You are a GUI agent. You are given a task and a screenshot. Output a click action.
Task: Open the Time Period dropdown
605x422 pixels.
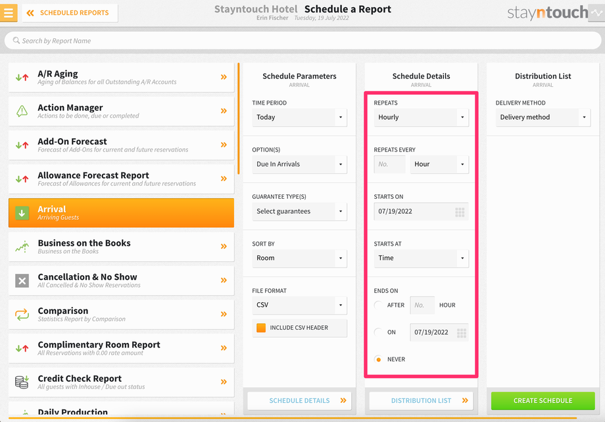299,117
